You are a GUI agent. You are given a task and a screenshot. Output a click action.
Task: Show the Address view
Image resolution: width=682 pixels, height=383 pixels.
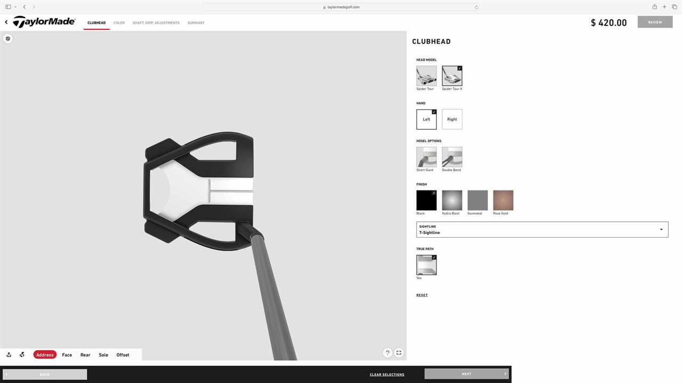tap(45, 355)
